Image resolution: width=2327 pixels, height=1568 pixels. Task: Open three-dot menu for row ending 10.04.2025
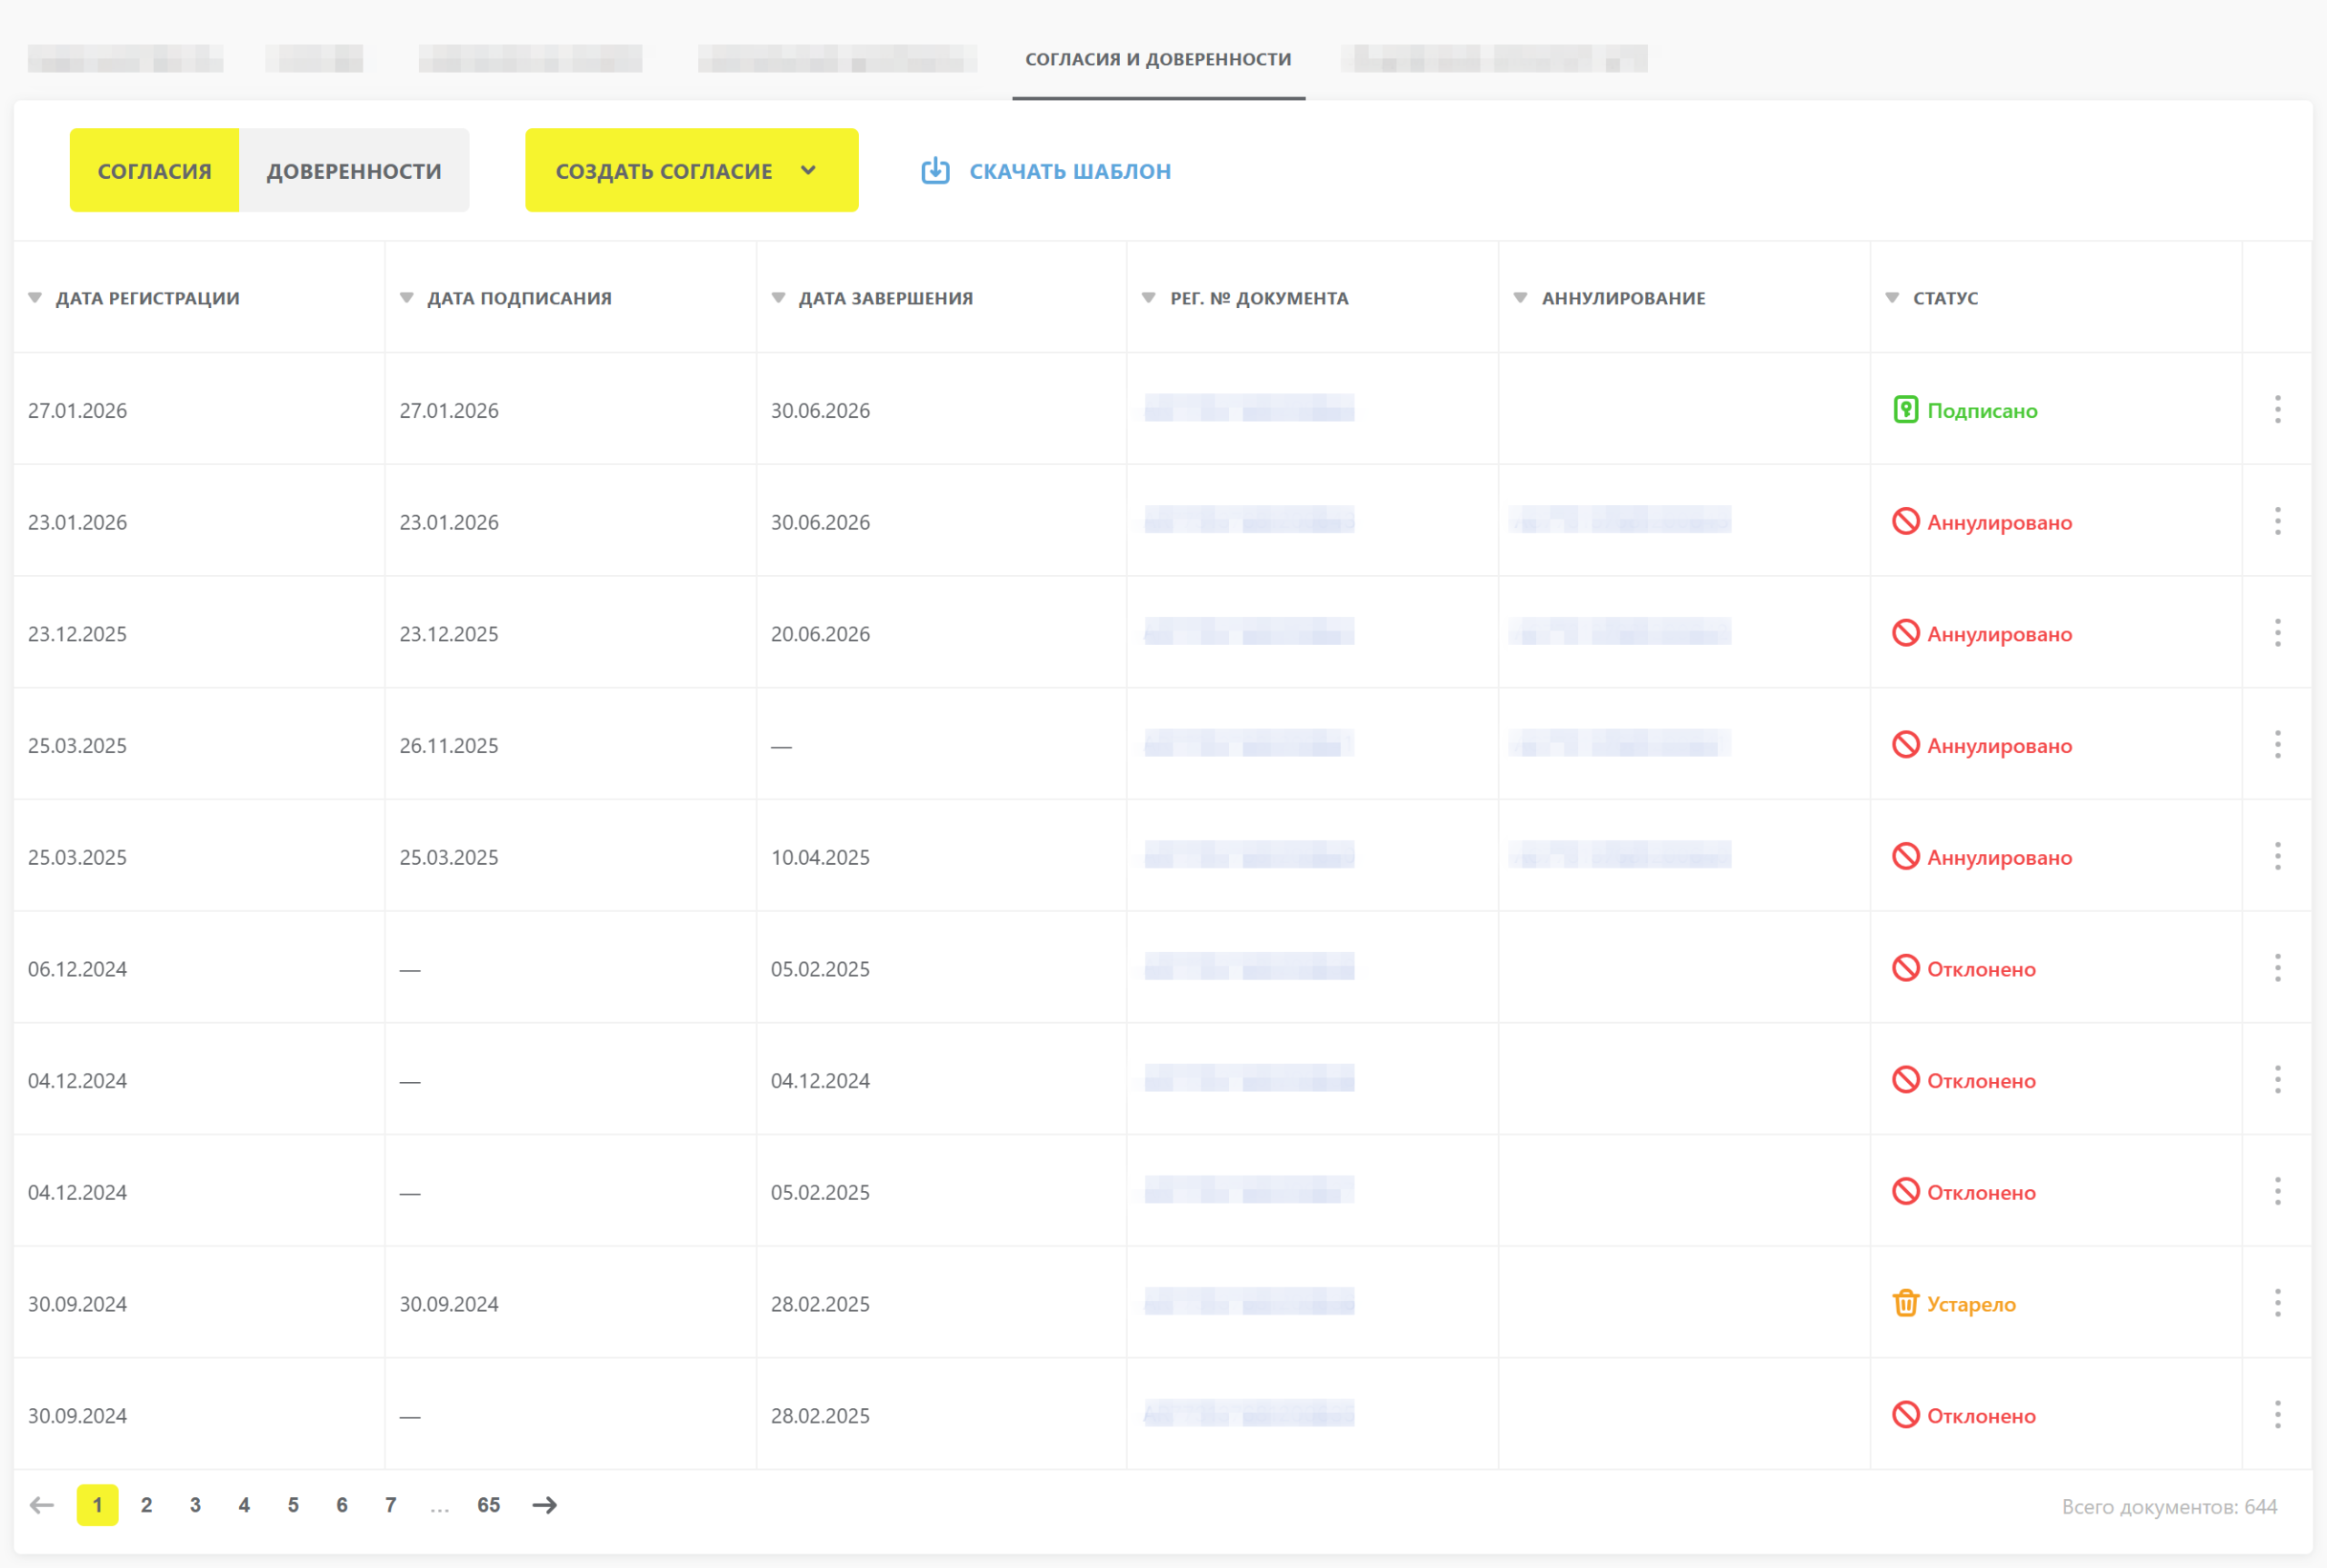click(2277, 856)
